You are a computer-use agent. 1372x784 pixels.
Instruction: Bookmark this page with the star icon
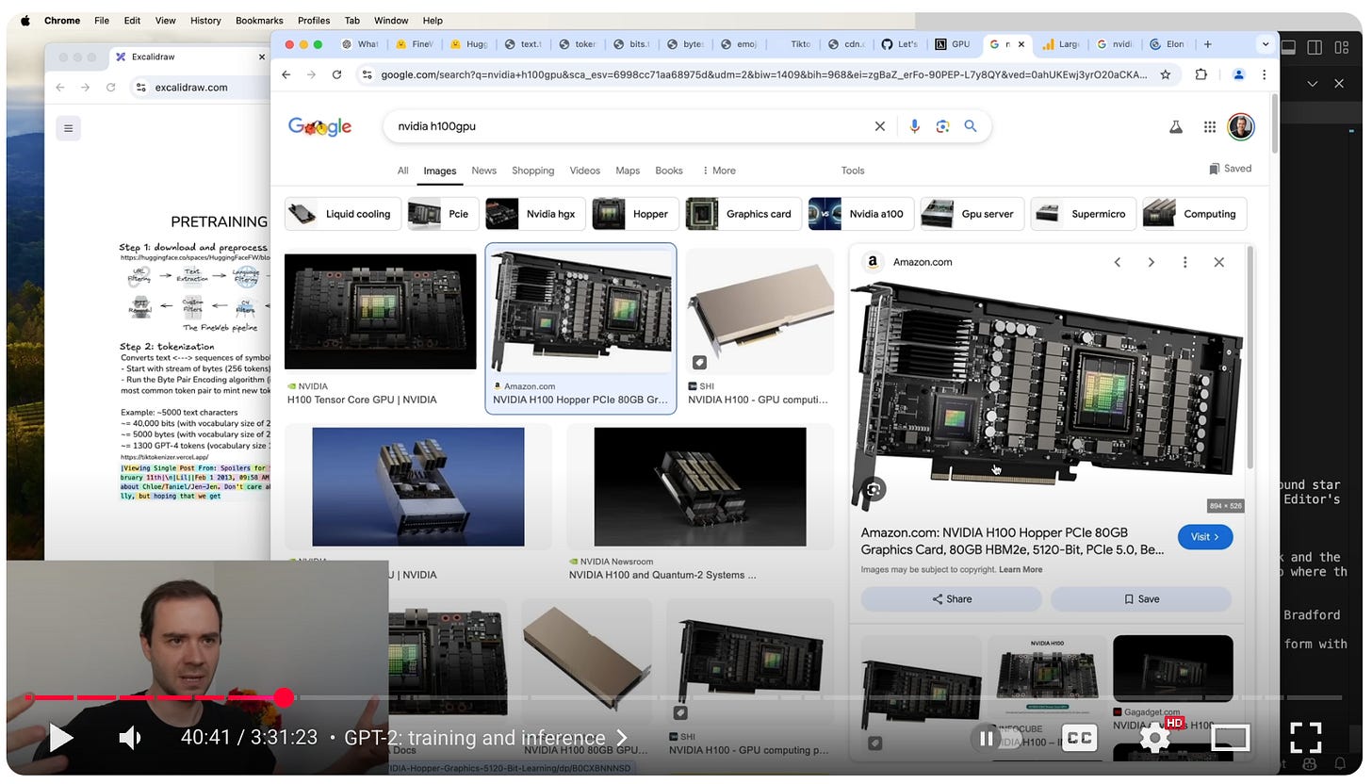(x=1166, y=74)
